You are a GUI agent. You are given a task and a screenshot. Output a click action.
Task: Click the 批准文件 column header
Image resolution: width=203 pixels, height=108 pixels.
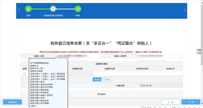click(x=170, y=69)
